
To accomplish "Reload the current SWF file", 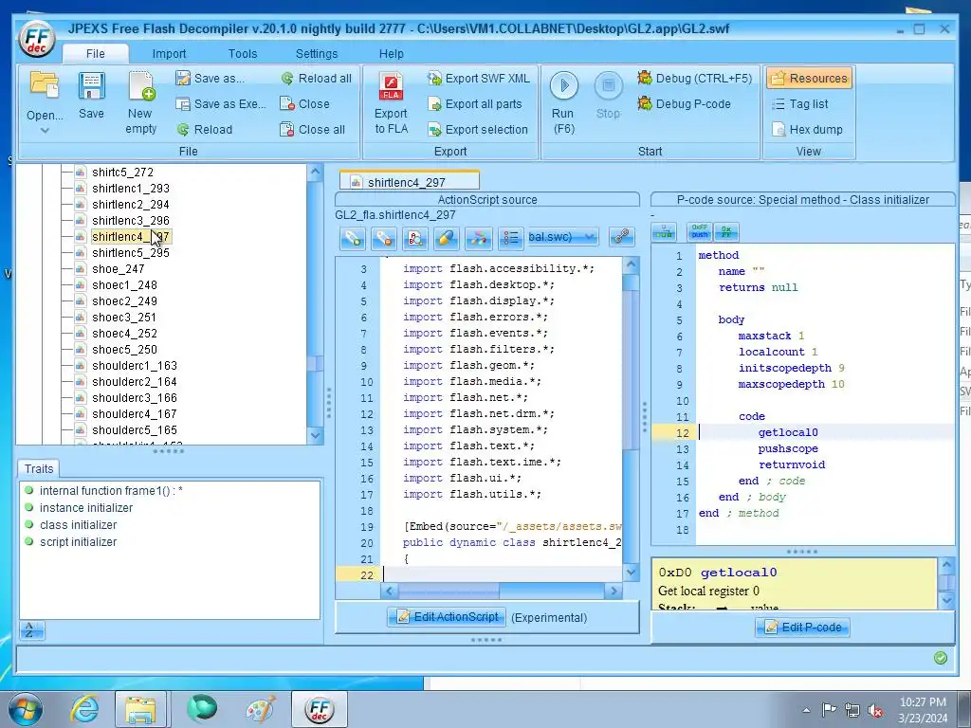I will pos(205,129).
